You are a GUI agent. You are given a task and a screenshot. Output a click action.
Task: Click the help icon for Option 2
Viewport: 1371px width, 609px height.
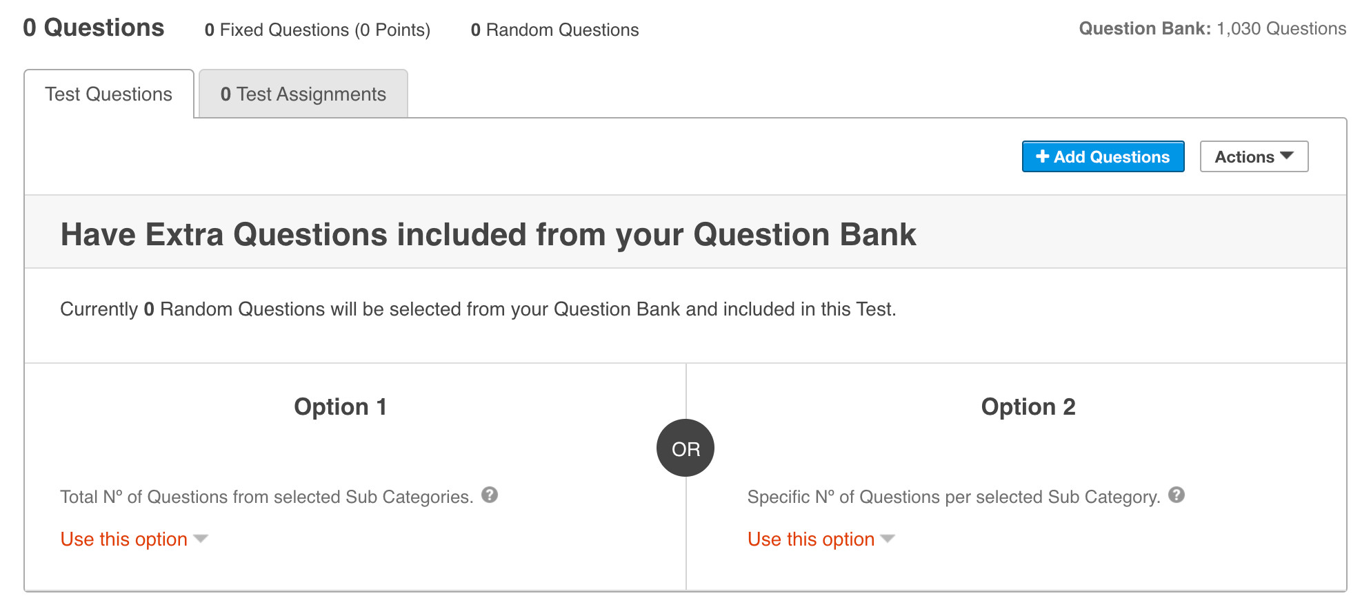click(x=1177, y=495)
